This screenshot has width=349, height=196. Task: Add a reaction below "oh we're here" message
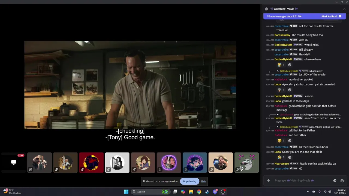click(290, 65)
